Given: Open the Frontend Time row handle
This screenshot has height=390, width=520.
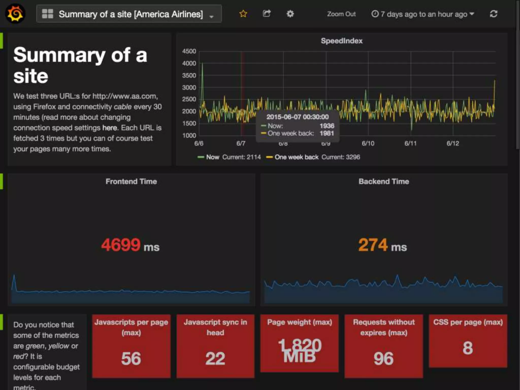Looking at the screenshot, I should click(x=1, y=181).
